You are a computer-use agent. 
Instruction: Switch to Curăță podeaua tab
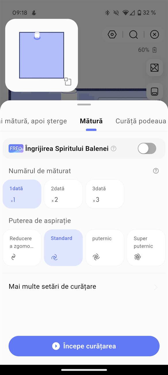(141, 121)
